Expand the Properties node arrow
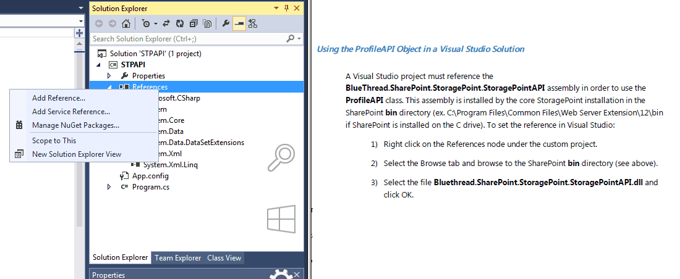Screen dimensions: 680x279 tap(109, 76)
